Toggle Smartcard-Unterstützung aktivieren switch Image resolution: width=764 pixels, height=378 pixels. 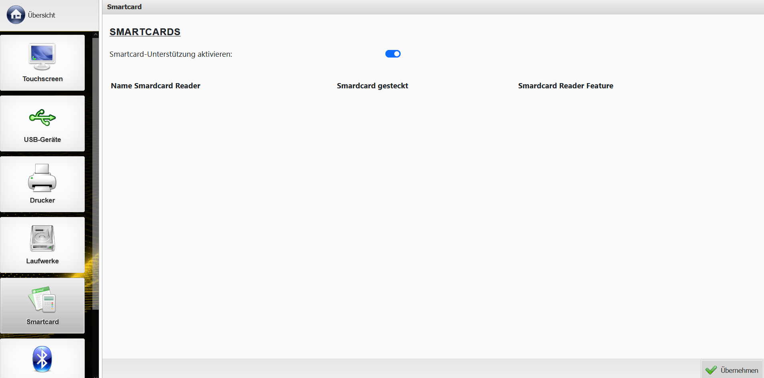click(x=393, y=54)
